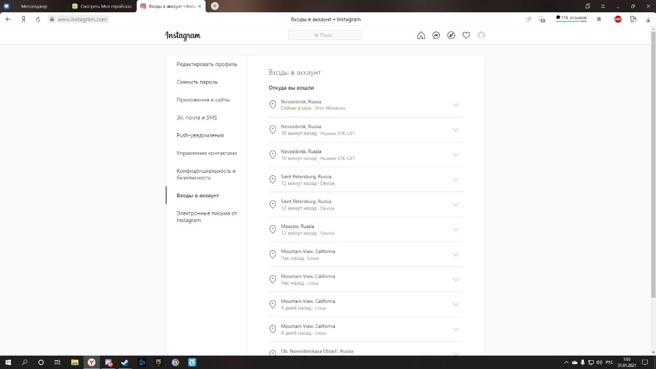This screenshot has width=656, height=369.
Task: Go to Instagram home feed icon
Action: coord(421,35)
